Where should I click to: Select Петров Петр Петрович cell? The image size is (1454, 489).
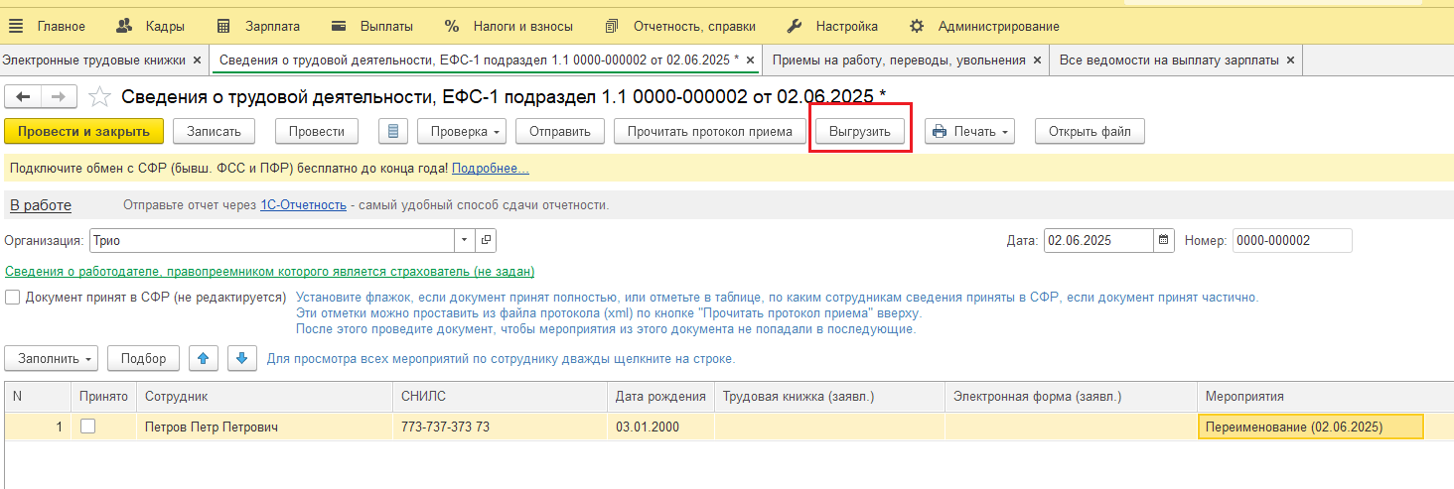pyautogui.click(x=264, y=428)
